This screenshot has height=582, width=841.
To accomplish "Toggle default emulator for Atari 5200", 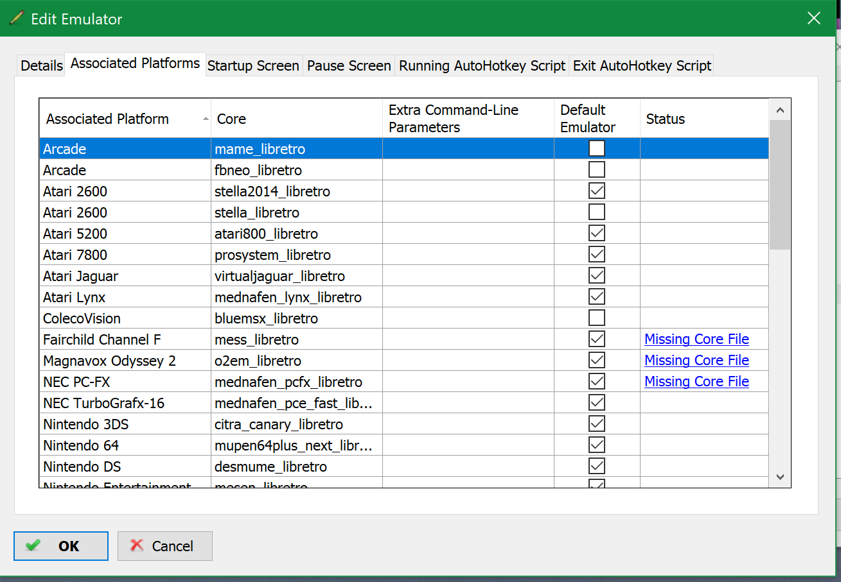I will tap(597, 234).
